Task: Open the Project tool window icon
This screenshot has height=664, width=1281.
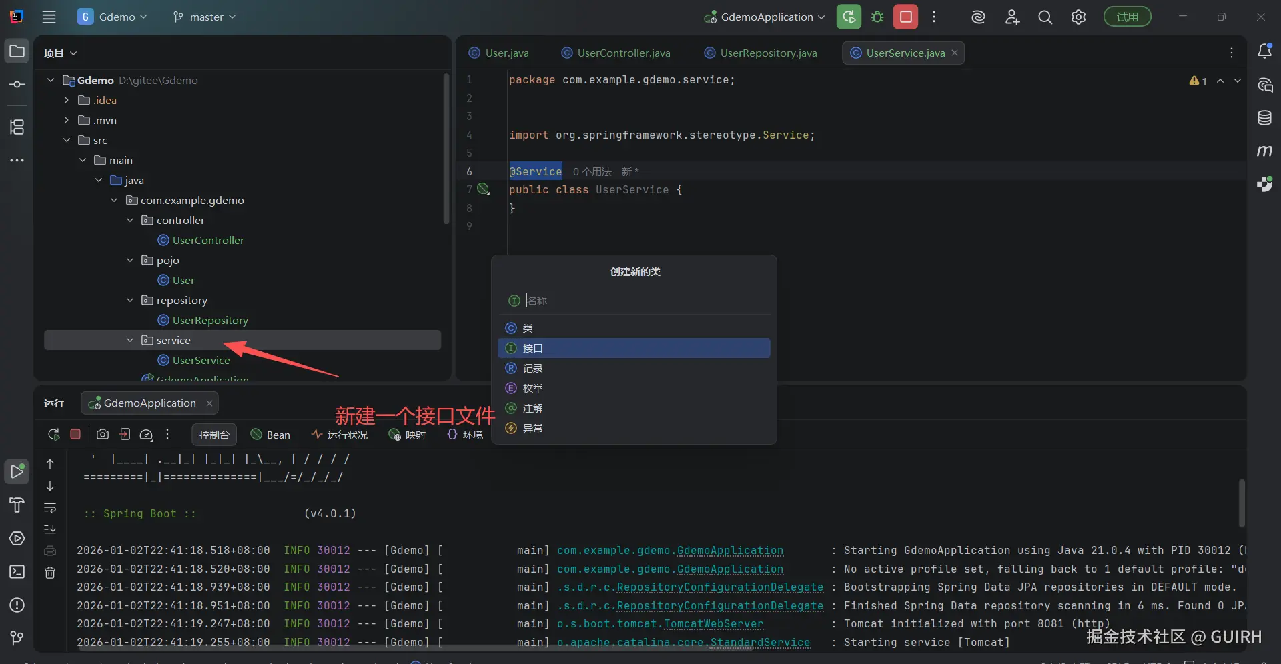Action: click(17, 51)
